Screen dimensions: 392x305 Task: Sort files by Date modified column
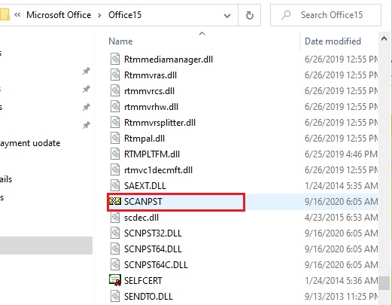click(333, 41)
